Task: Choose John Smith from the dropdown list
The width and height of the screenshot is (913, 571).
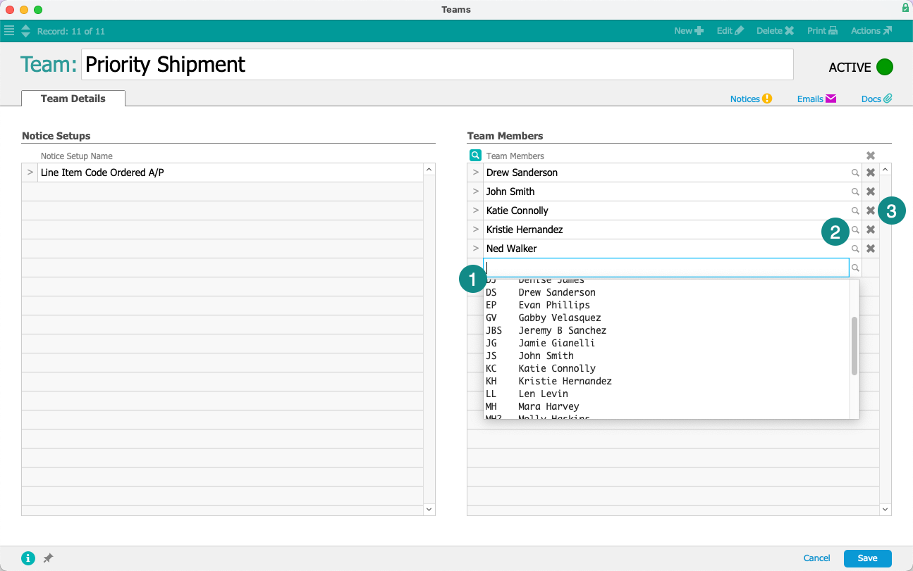Action: point(666,356)
